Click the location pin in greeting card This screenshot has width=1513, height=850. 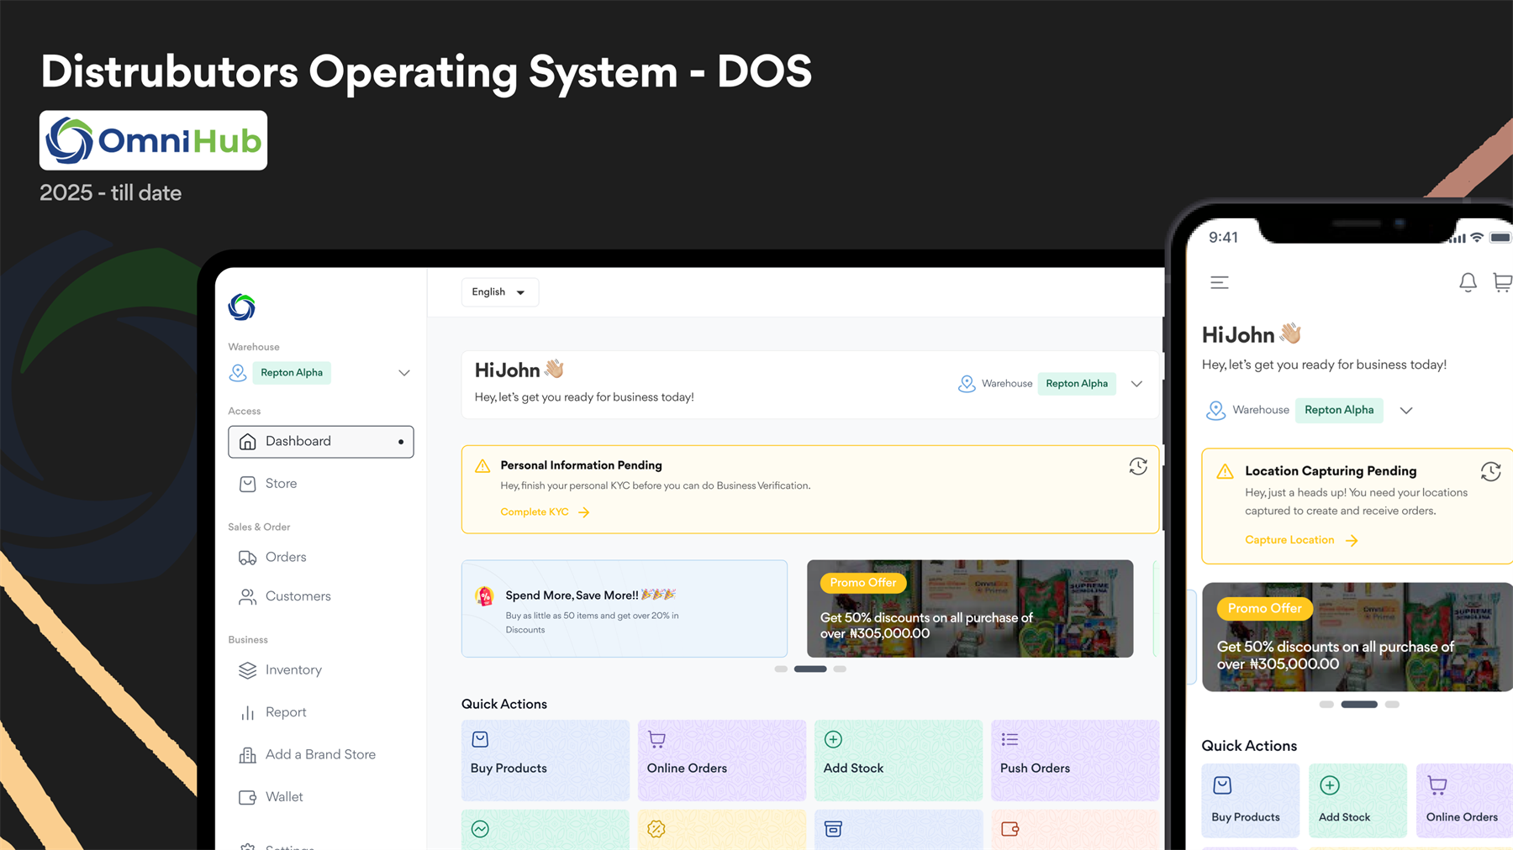967,384
